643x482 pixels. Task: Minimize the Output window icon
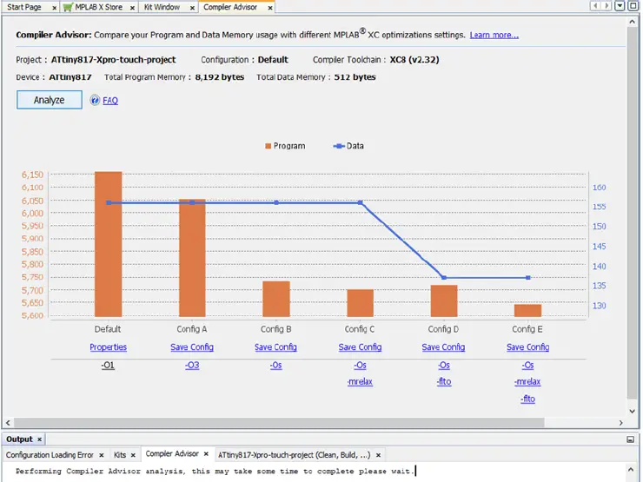[x=630, y=439]
